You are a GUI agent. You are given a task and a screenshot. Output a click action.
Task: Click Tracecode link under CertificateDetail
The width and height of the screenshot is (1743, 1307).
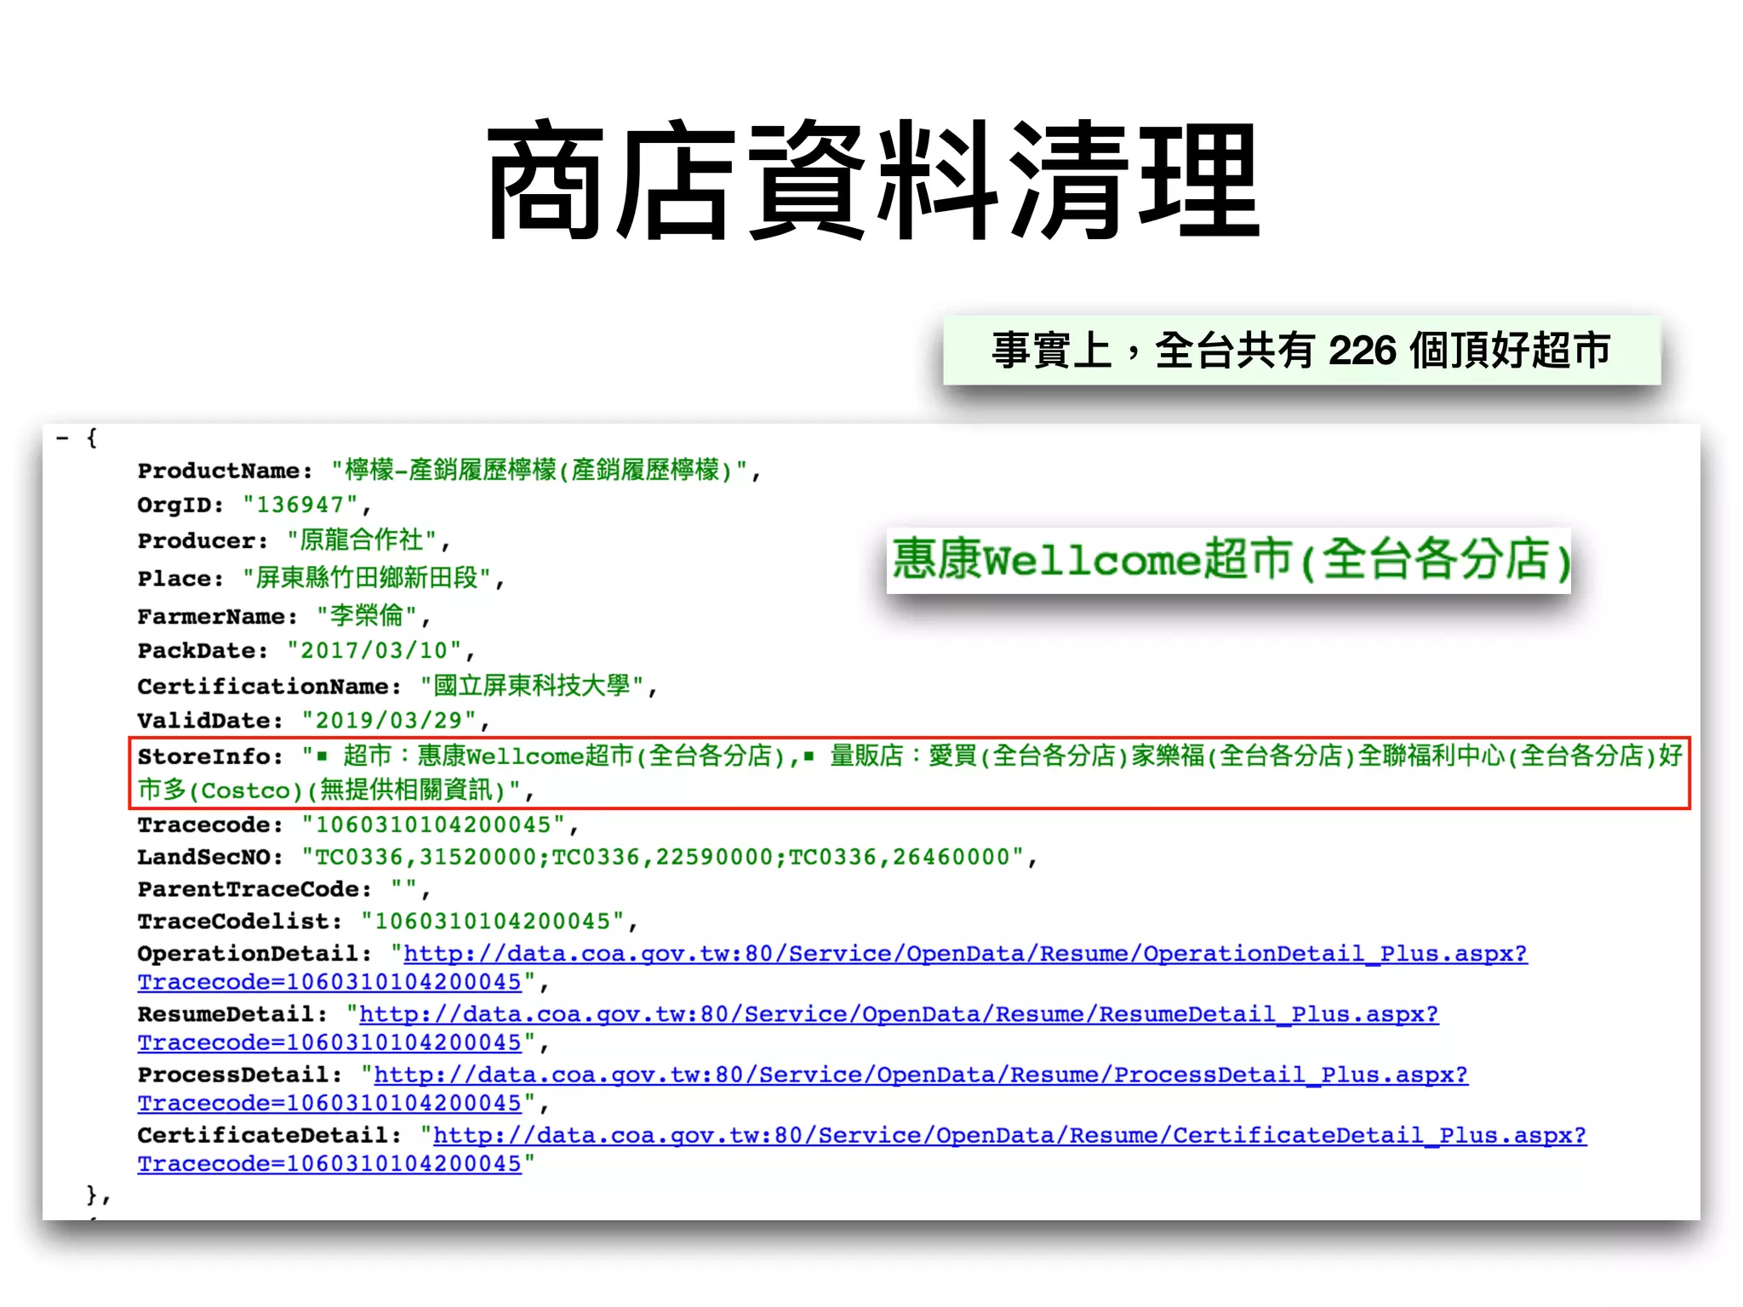pyautogui.click(x=329, y=1163)
